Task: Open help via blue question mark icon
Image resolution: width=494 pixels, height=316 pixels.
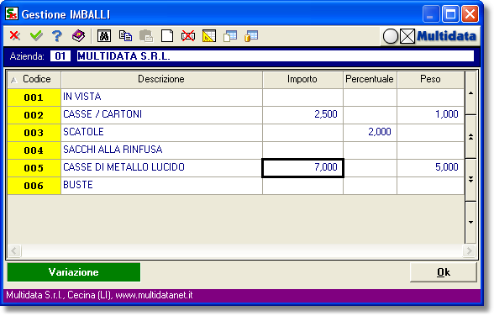Action: (57, 36)
